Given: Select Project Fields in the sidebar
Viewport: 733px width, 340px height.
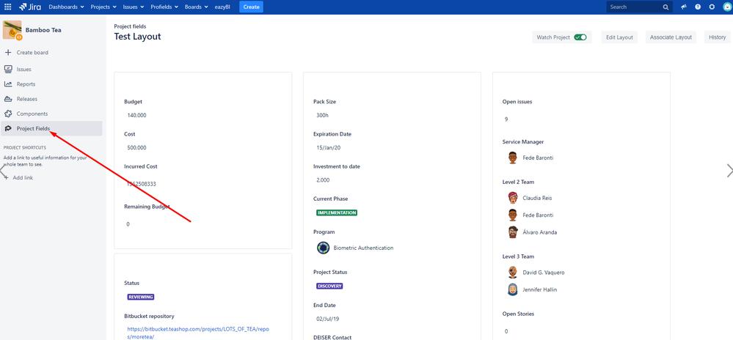Looking at the screenshot, I should [x=51, y=129].
